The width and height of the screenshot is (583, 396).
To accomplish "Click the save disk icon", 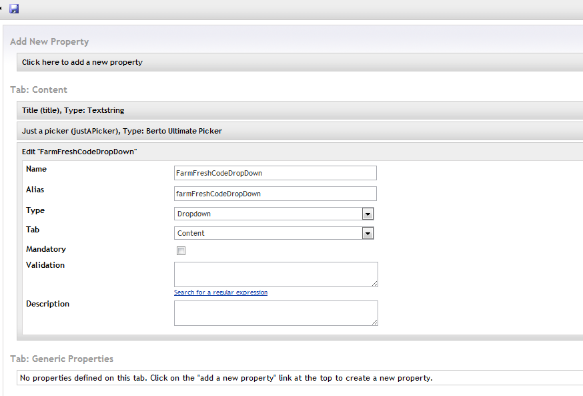I will point(14,9).
